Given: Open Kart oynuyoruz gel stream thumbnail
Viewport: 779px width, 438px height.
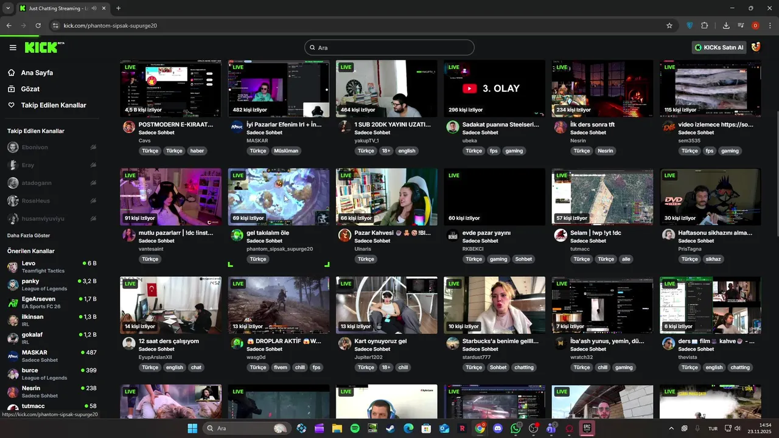Looking at the screenshot, I should click(x=386, y=305).
